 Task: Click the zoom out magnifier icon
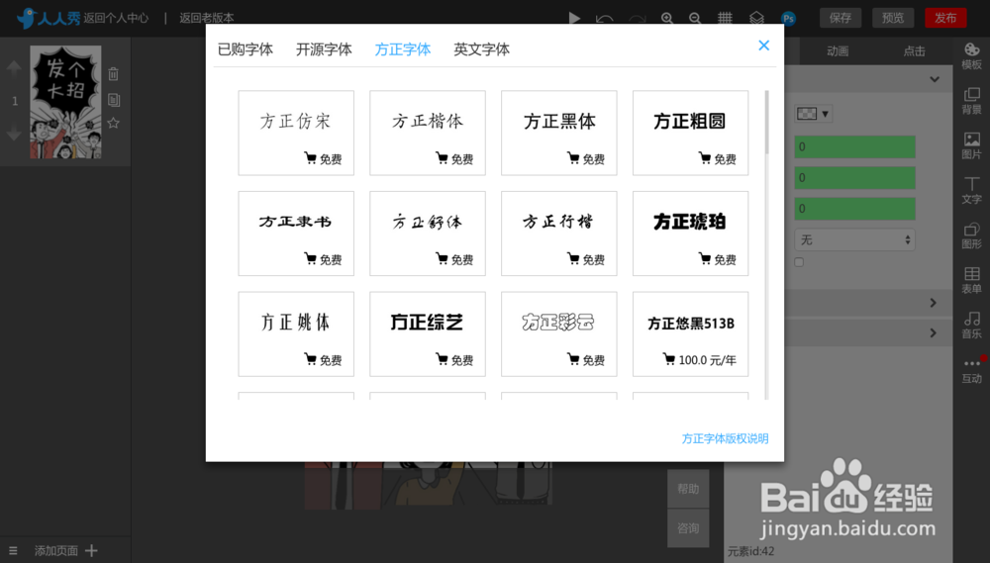pos(695,18)
